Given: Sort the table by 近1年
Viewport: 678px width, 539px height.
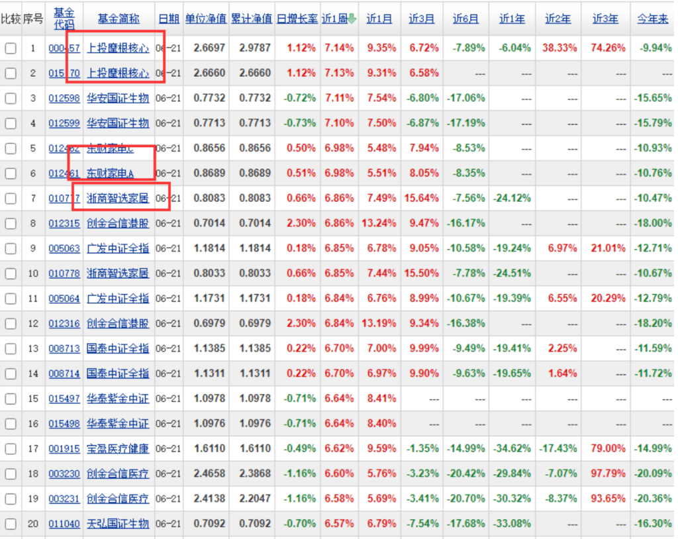Looking at the screenshot, I should coord(512,19).
